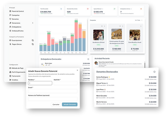Click the Facturación document icon
Screen dimensions: 167x117
point(10,76)
